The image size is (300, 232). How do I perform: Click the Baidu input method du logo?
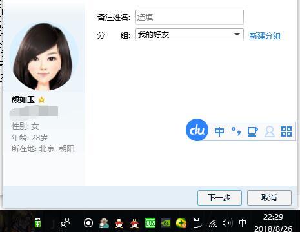pos(197,130)
